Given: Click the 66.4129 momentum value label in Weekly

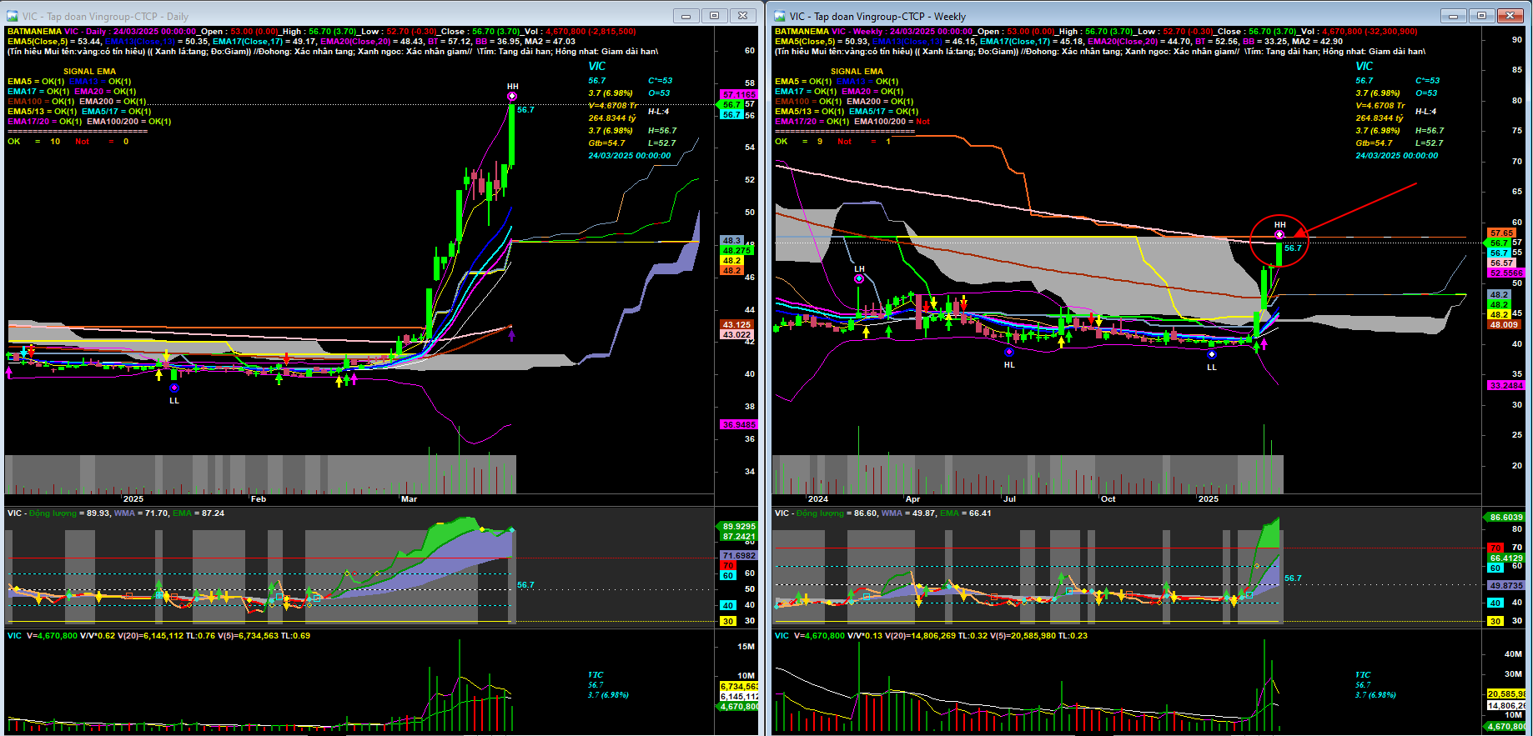Looking at the screenshot, I should [x=1506, y=558].
